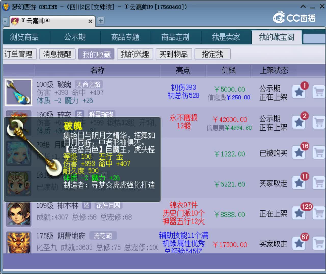The image size is (326, 274).
Task: Click avatar icon on Y云嘉帅IO tab
Action: pyautogui.click(x=15, y=21)
